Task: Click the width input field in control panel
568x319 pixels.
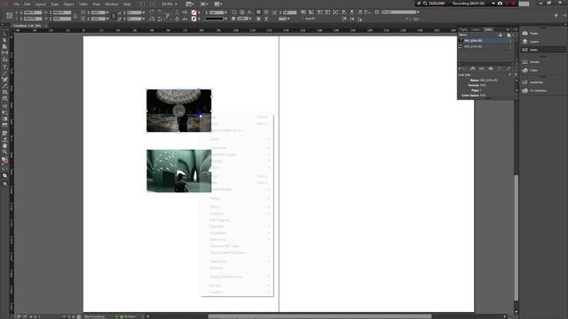Action: pos(62,12)
